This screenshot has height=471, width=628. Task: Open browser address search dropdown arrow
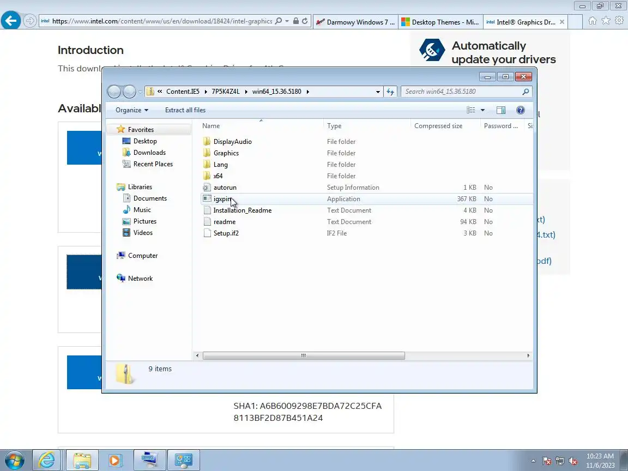287,21
